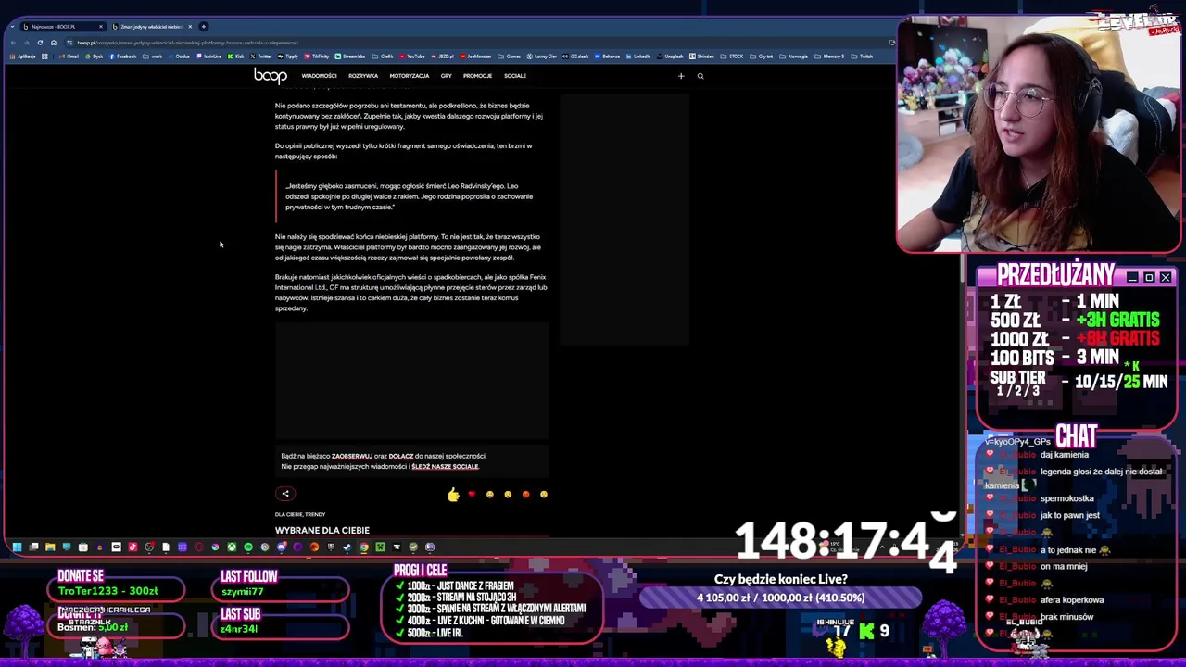Open the JoeMonster bookmark
Viewport: 1186px width, 667px height.
[x=475, y=57]
